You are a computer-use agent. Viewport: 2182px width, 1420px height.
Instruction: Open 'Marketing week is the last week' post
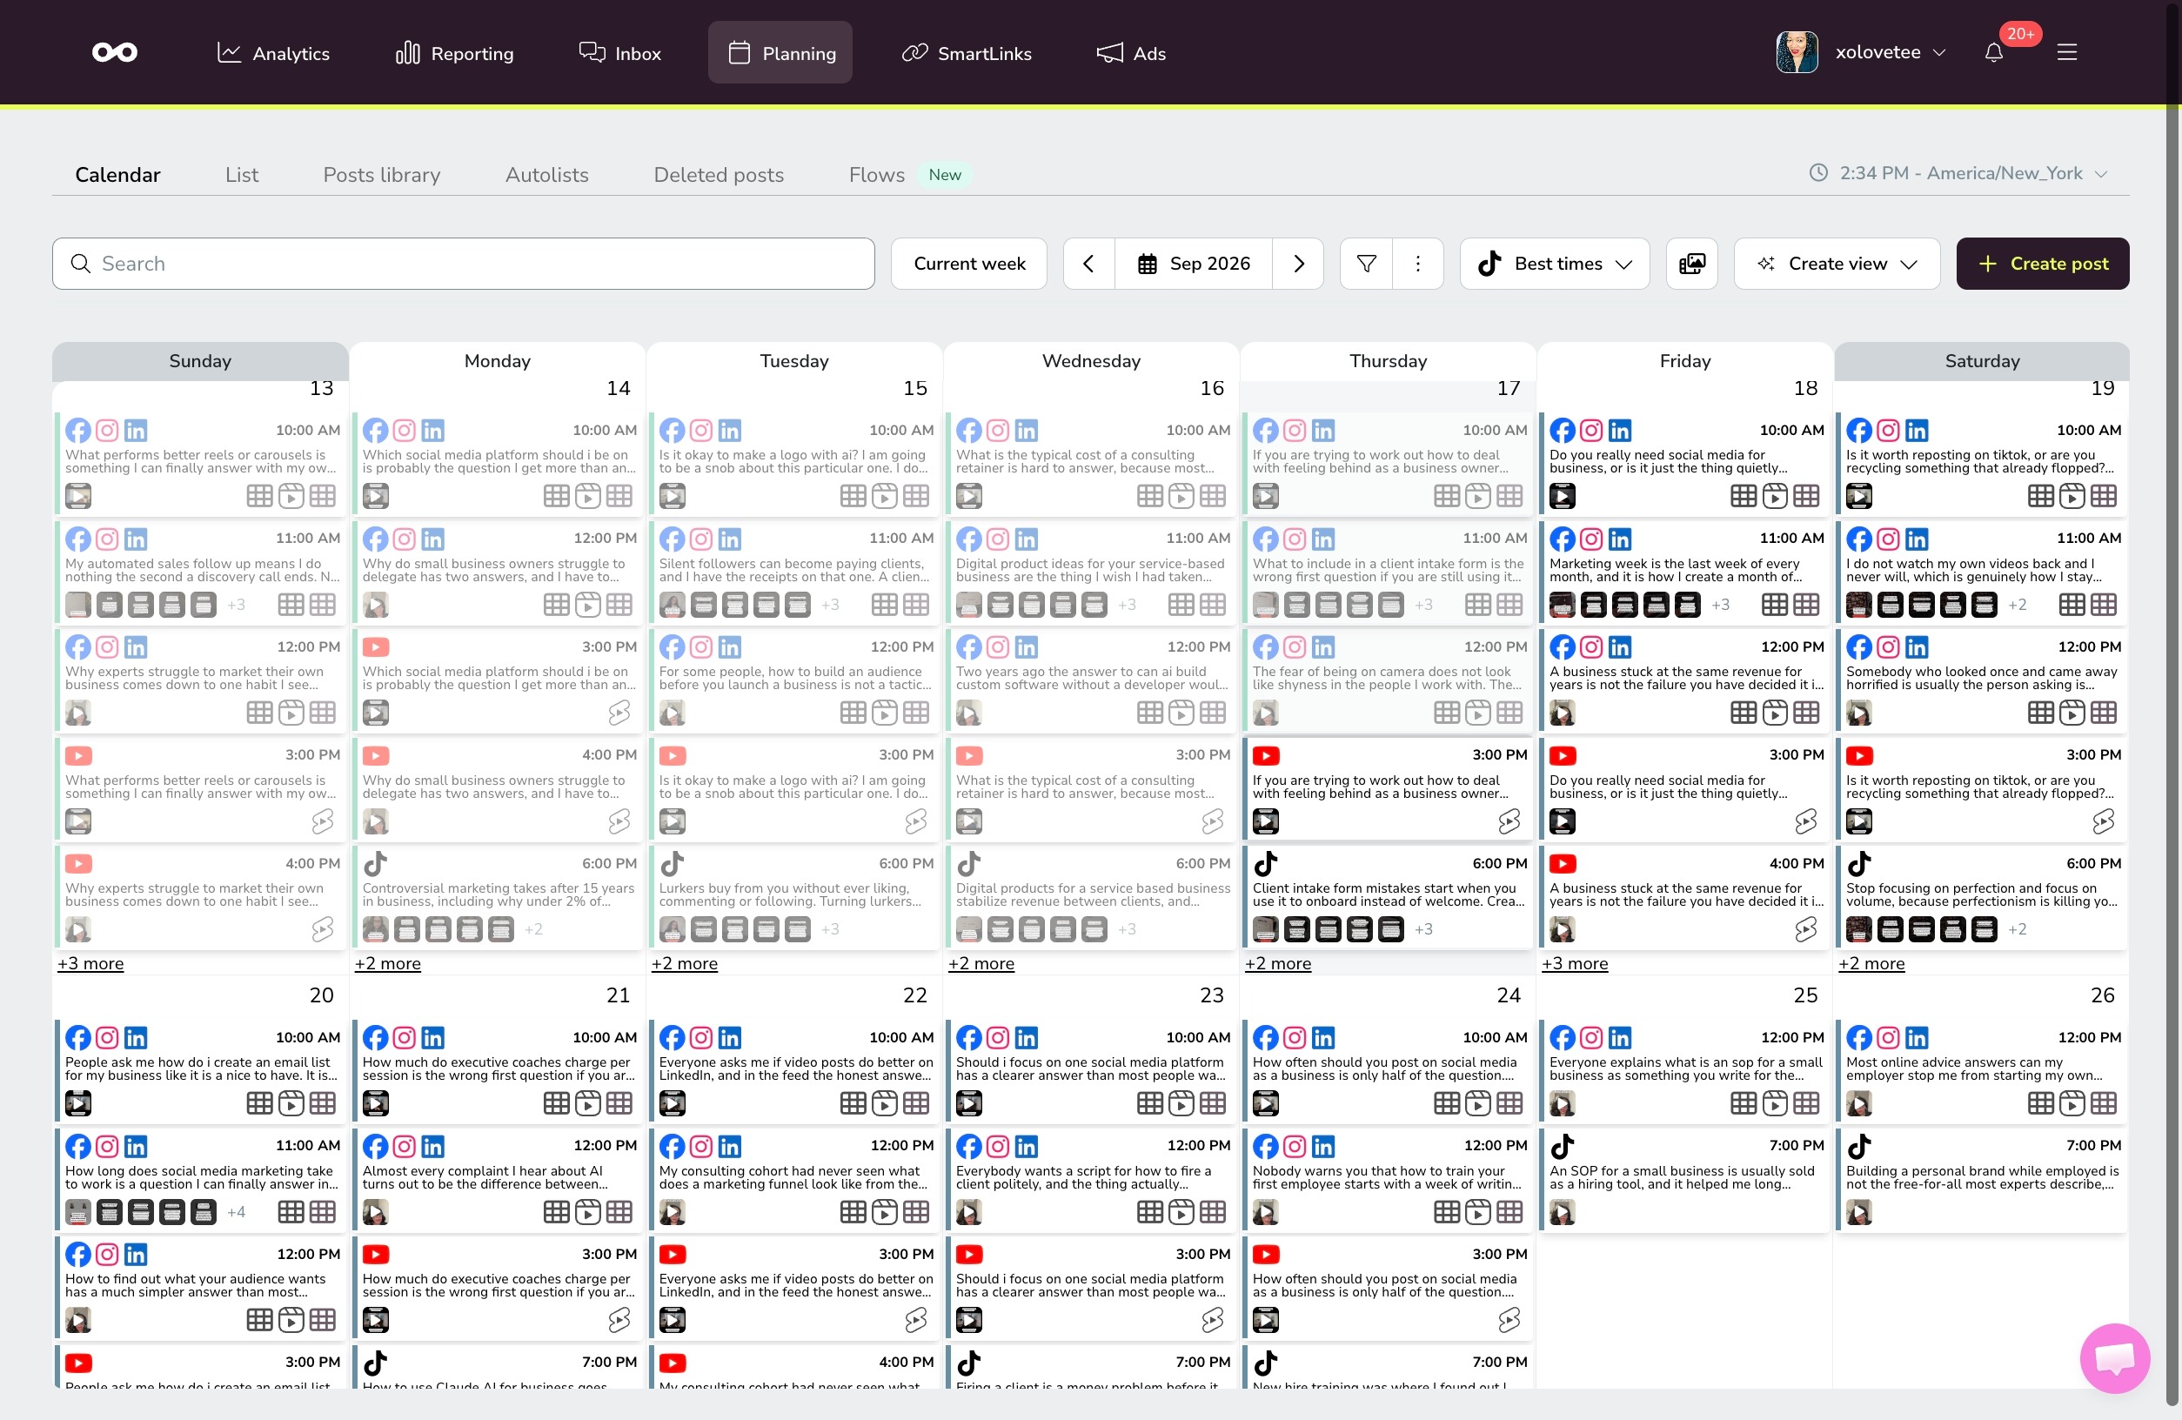[1683, 572]
